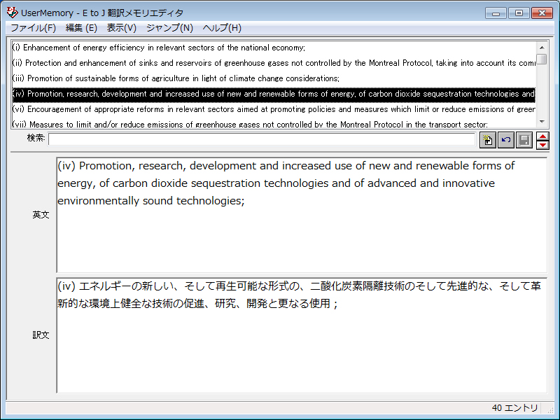Viewport: 560px width, 420px height.
Task: Click the blue undo arrow icon
Action: (505, 140)
